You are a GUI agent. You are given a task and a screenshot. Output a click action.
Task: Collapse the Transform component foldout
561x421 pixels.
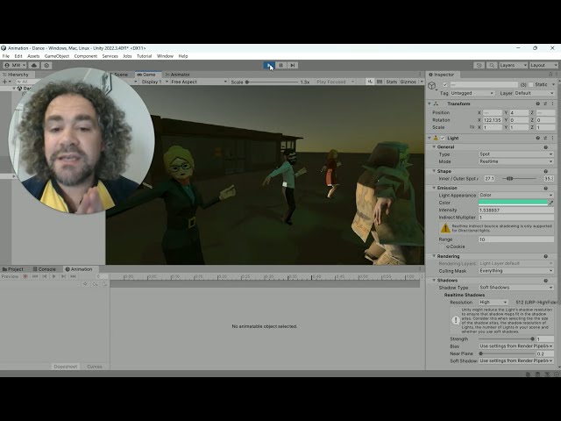click(x=430, y=103)
